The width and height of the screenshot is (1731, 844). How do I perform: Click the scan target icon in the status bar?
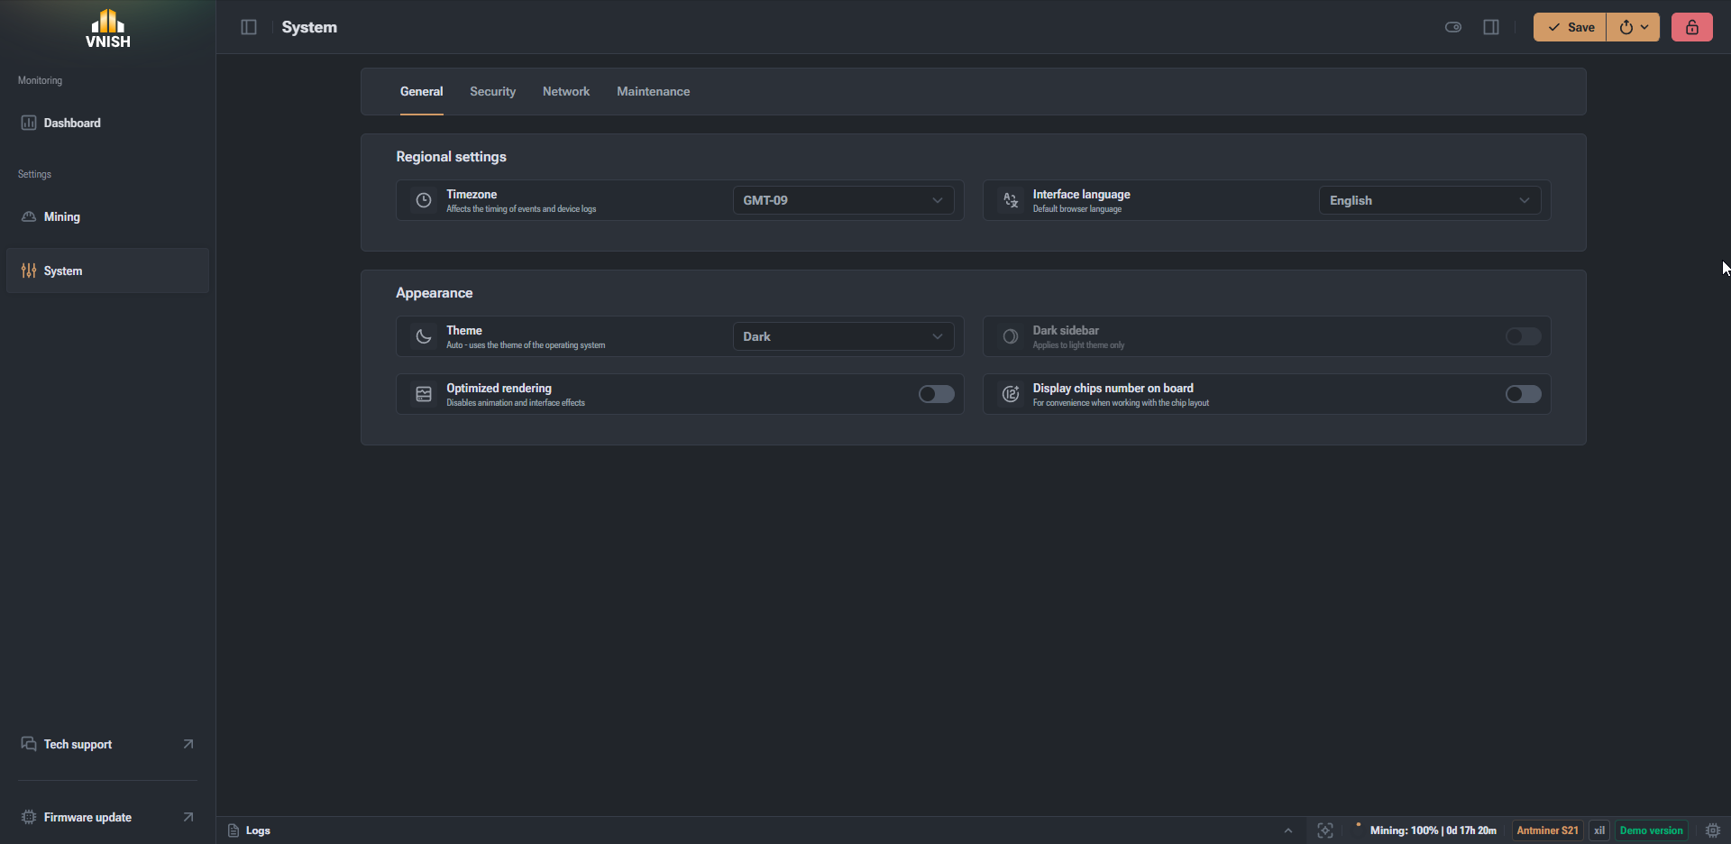click(x=1325, y=830)
